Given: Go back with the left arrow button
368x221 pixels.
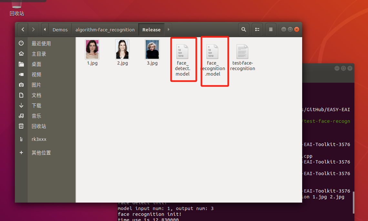Looking at the screenshot, I should click(x=23, y=29).
